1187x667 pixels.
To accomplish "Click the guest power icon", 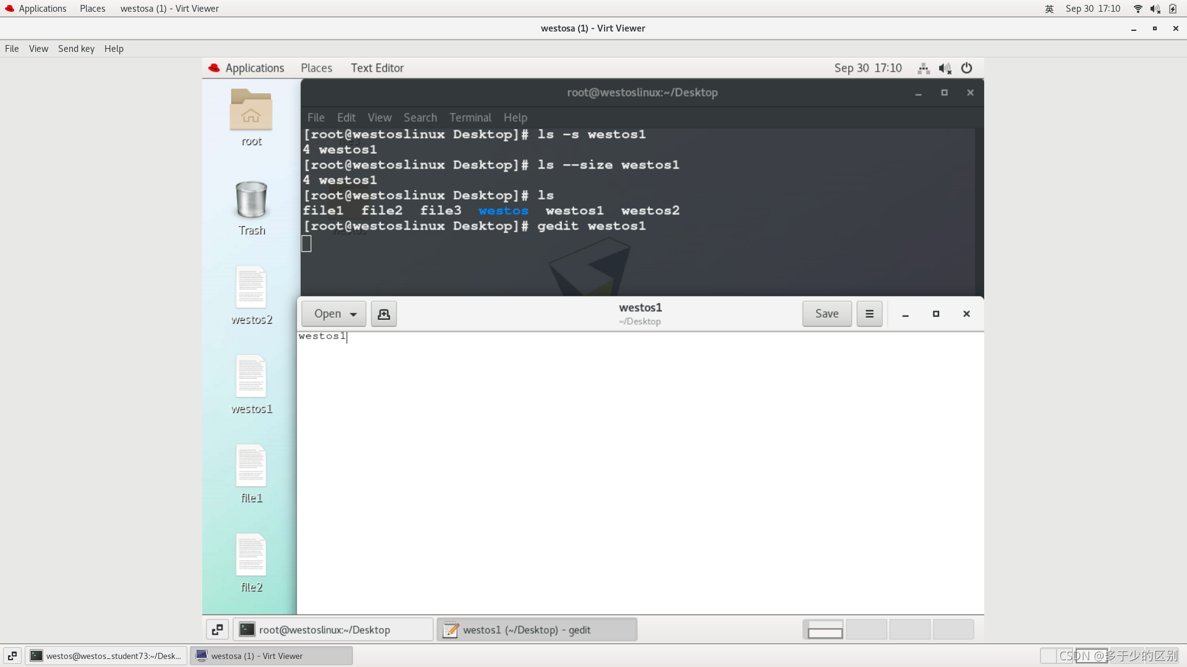I will click(x=966, y=68).
